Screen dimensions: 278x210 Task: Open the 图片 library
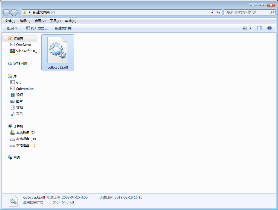[20, 101]
